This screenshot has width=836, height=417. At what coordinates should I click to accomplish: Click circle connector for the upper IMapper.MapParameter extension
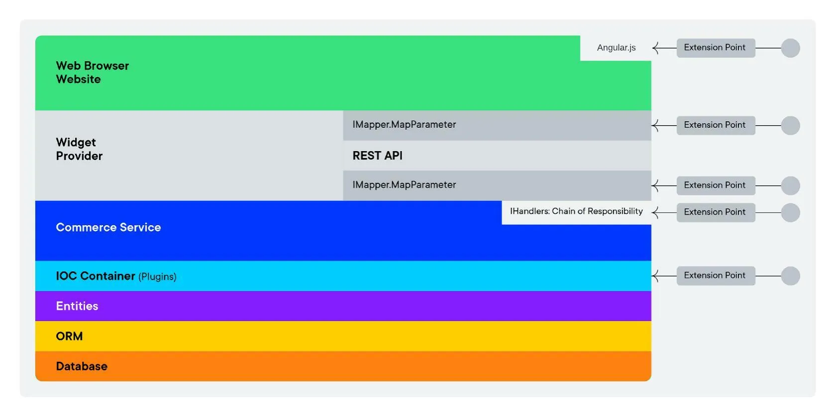pyautogui.click(x=790, y=126)
